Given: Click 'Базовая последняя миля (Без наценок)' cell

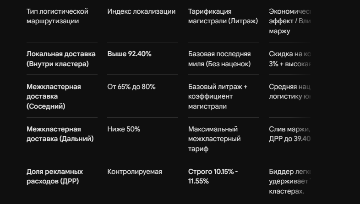Looking at the screenshot, I should pos(219,59).
